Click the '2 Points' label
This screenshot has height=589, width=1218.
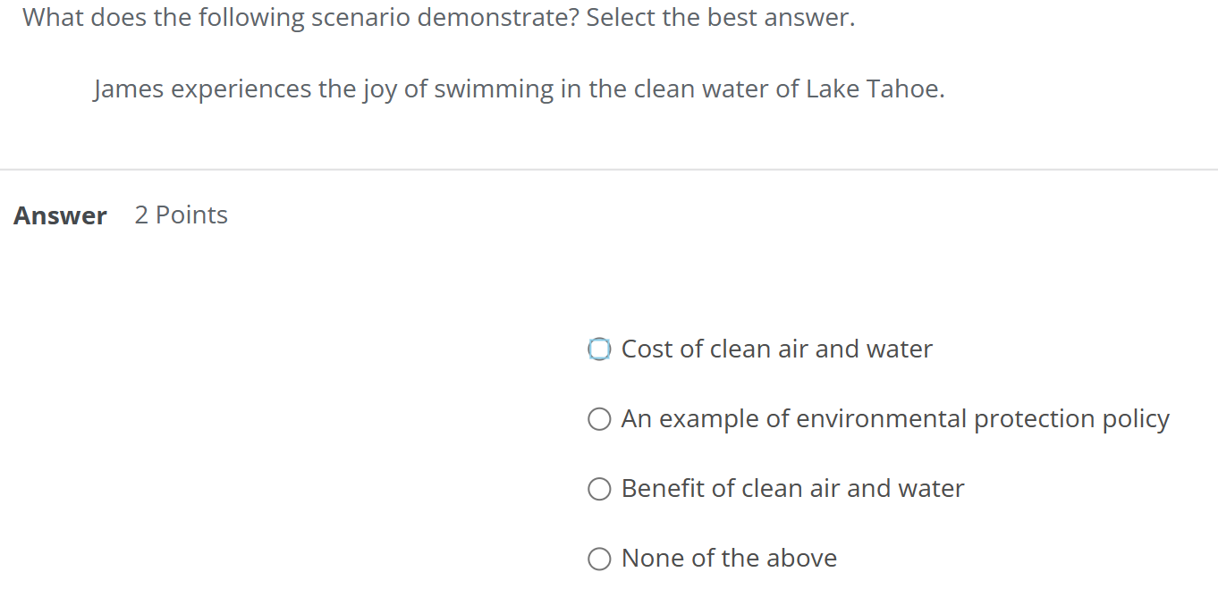[181, 215]
